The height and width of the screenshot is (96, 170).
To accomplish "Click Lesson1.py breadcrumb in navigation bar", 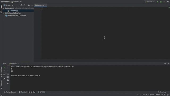I will coord(16,2).
